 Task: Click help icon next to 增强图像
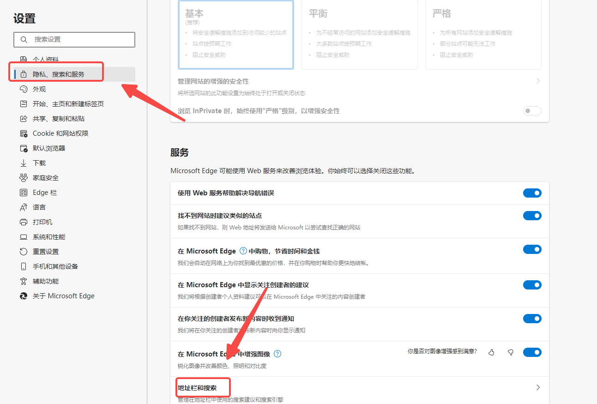[x=277, y=354]
